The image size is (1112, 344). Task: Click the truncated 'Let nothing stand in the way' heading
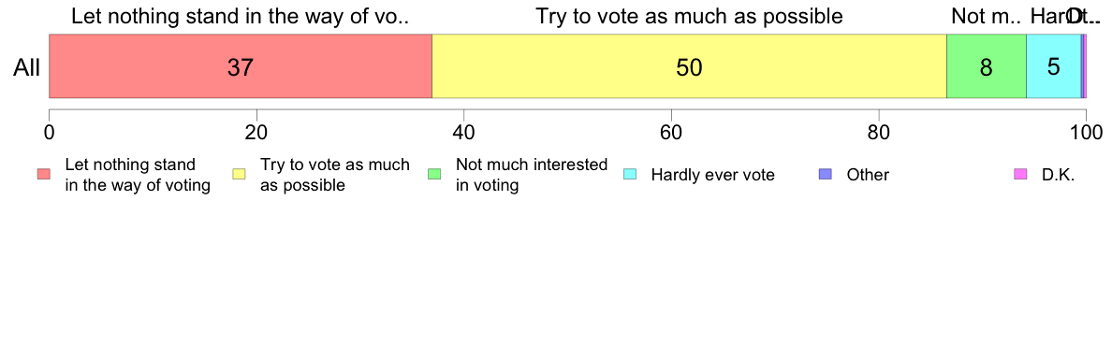[x=241, y=16]
